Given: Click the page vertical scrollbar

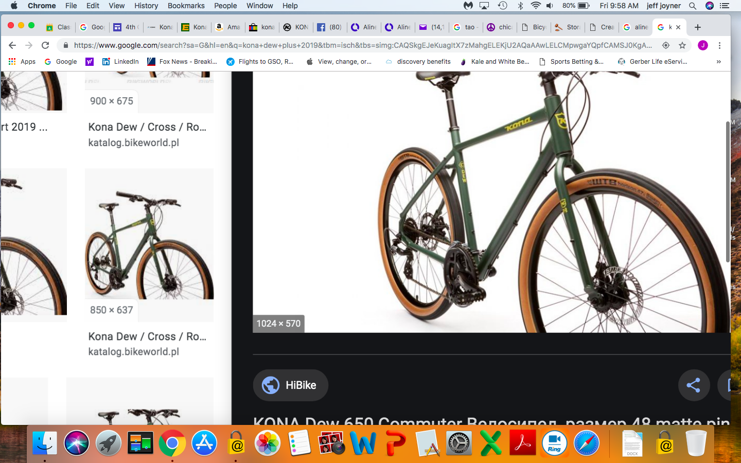Looking at the screenshot, I should [728, 192].
